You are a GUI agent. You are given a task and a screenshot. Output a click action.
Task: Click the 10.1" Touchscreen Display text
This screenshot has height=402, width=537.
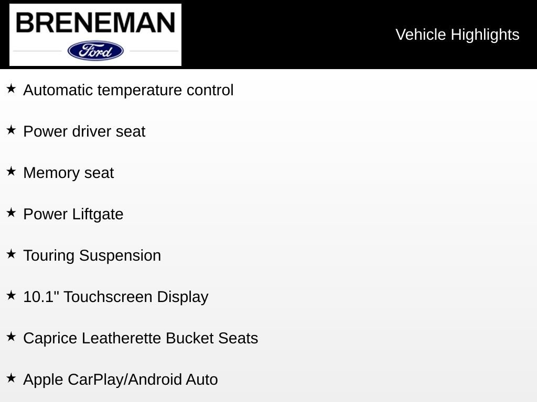pyautogui.click(x=116, y=297)
